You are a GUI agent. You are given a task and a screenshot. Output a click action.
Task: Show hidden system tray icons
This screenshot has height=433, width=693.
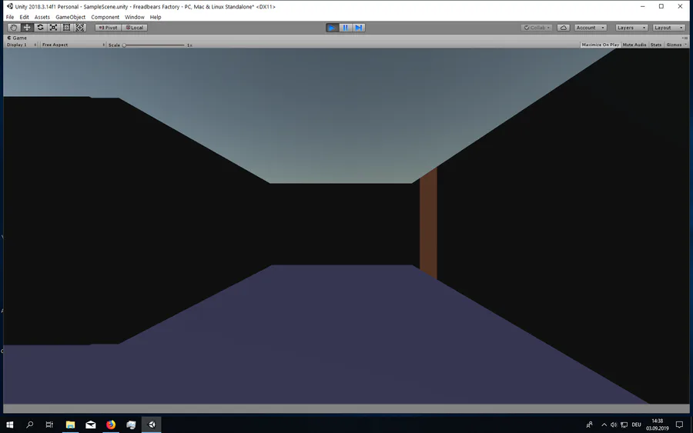pyautogui.click(x=604, y=425)
